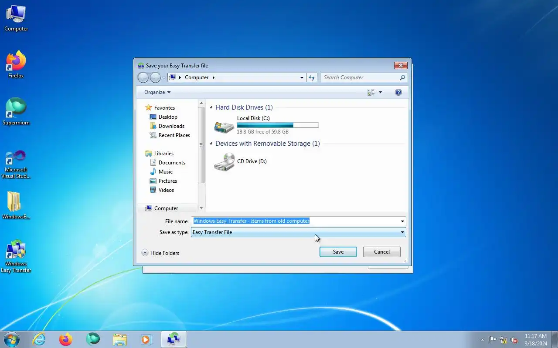Collapse the Hard Disk Drives group

coord(211,107)
